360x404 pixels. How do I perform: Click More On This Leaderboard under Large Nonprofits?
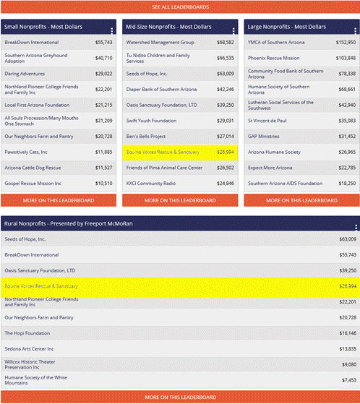coord(301,200)
